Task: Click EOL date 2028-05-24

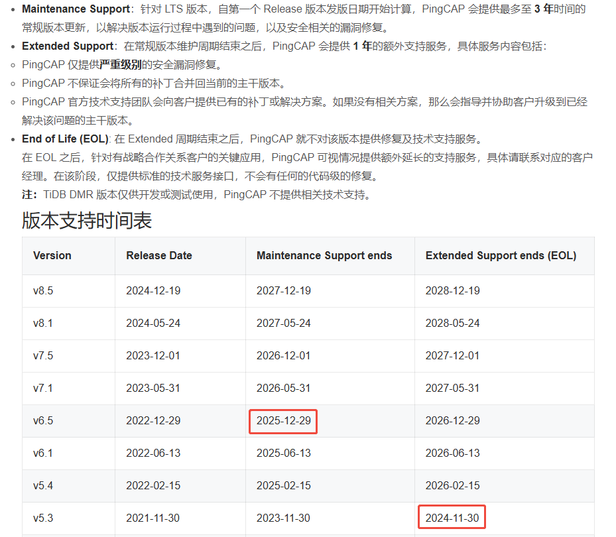Action: (453, 324)
